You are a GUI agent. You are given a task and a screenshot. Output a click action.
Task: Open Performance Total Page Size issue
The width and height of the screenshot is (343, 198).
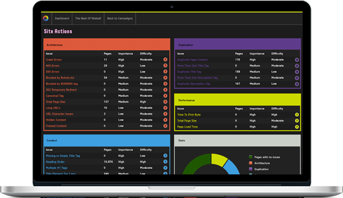click(x=187, y=120)
